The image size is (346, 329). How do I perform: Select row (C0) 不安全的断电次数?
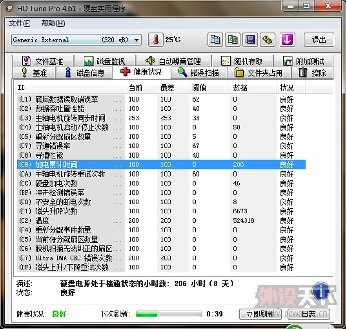pyautogui.click(x=161, y=202)
